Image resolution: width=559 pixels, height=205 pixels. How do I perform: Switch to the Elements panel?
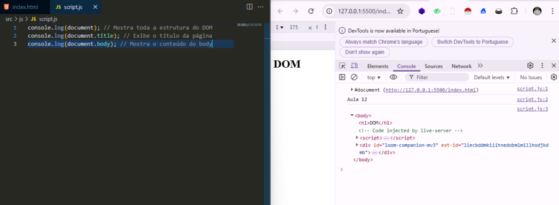coord(378,66)
